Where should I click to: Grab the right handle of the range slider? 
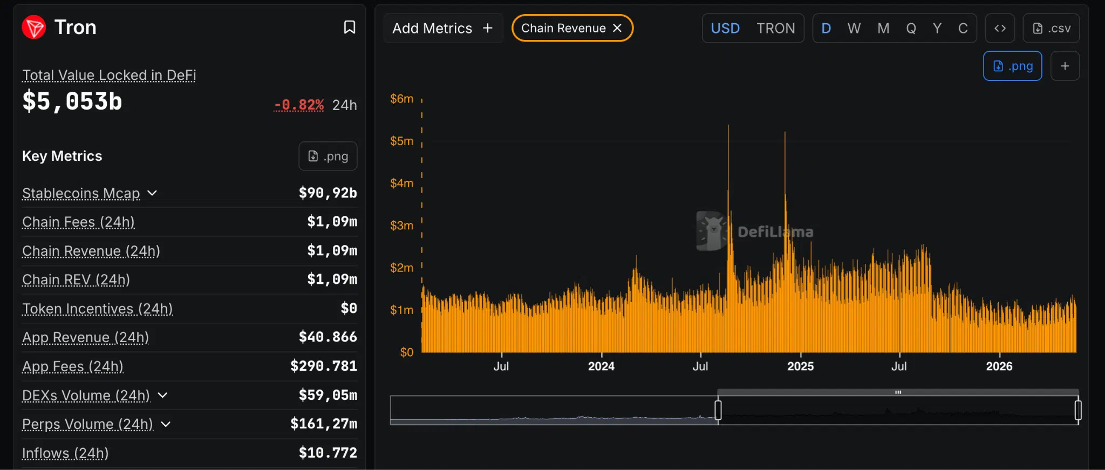tap(1078, 410)
